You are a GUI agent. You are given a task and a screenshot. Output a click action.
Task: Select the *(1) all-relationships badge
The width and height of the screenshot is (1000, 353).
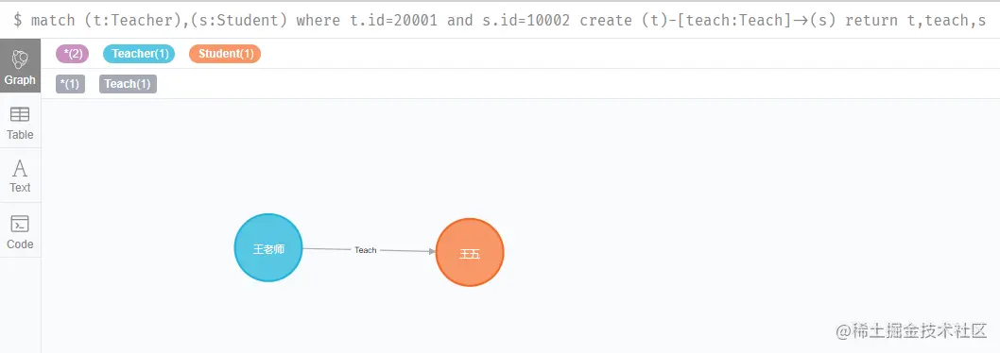point(70,84)
